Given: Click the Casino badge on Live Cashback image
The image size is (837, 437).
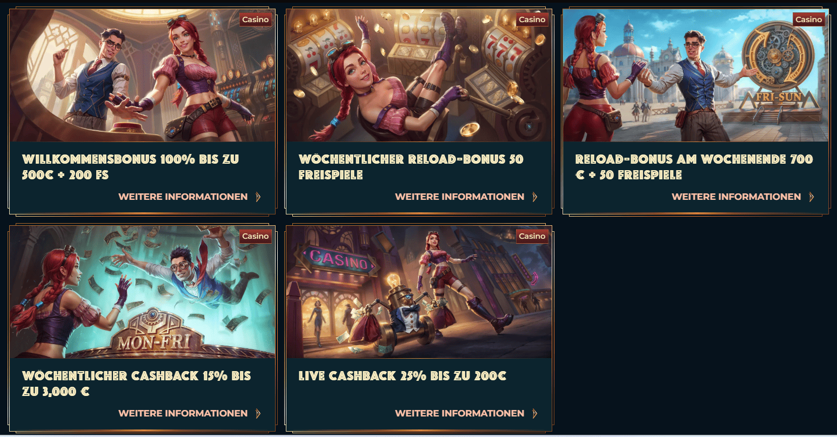Looking at the screenshot, I should click(x=532, y=236).
